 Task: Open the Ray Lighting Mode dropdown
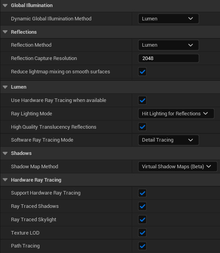[x=176, y=114]
